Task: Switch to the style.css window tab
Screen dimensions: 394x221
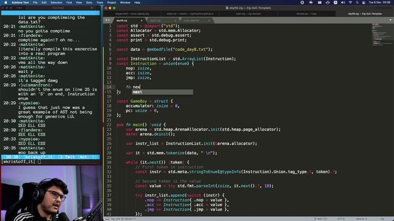Action: click(x=190, y=14)
